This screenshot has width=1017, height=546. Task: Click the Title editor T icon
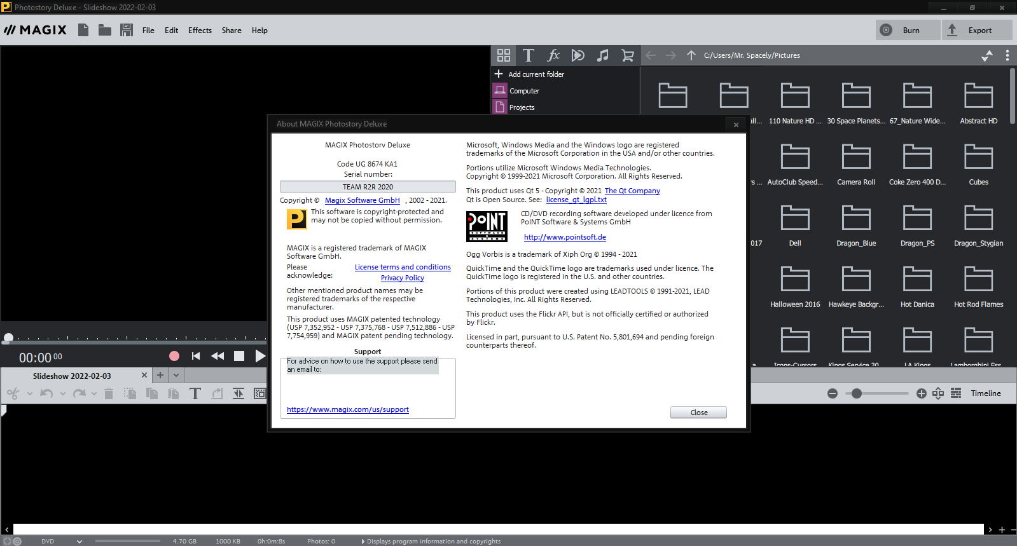pos(195,393)
